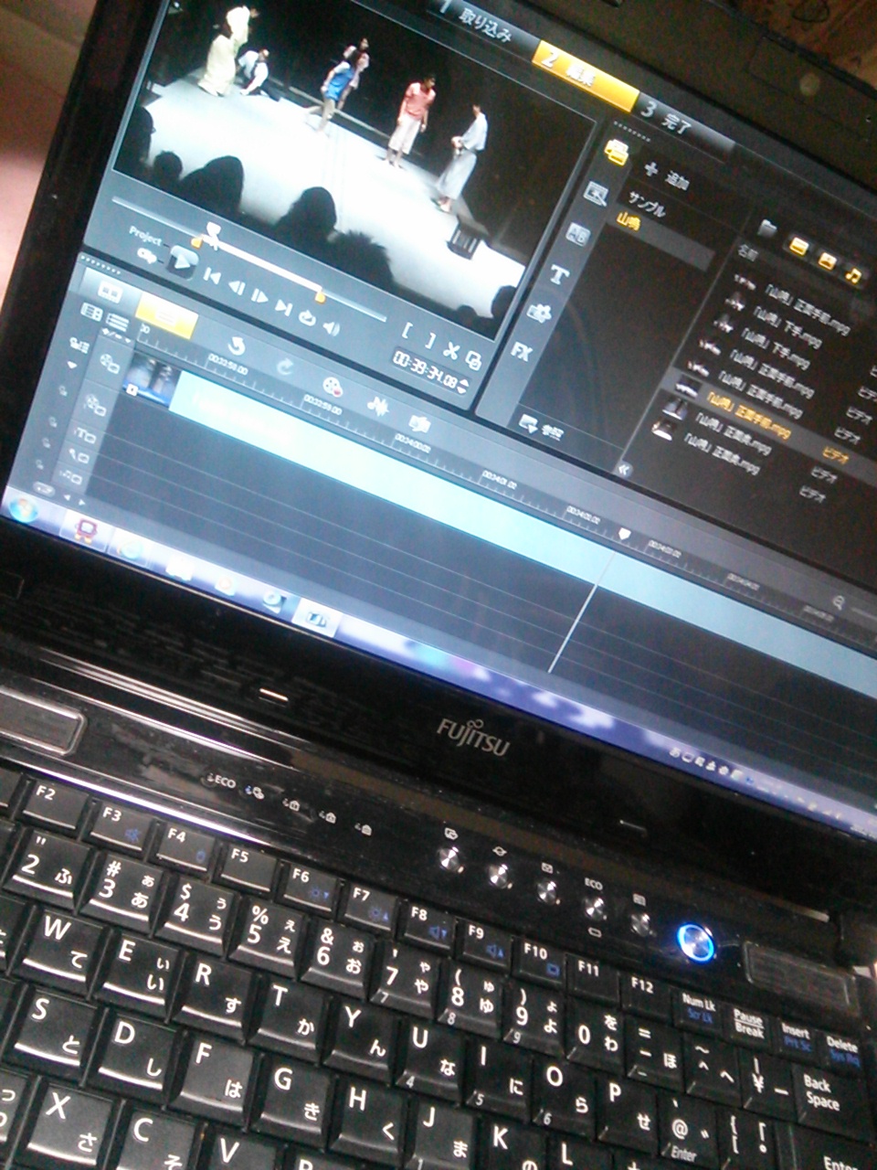Click the 00:39:34.08 timecode field
The image size is (877, 1170).
click(425, 369)
